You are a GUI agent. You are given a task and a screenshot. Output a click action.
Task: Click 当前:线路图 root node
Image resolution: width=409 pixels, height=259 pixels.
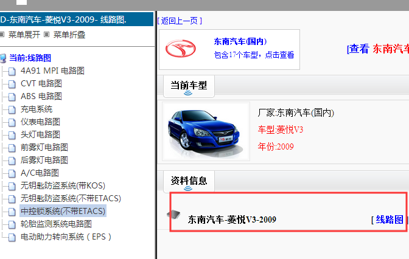[30, 58]
